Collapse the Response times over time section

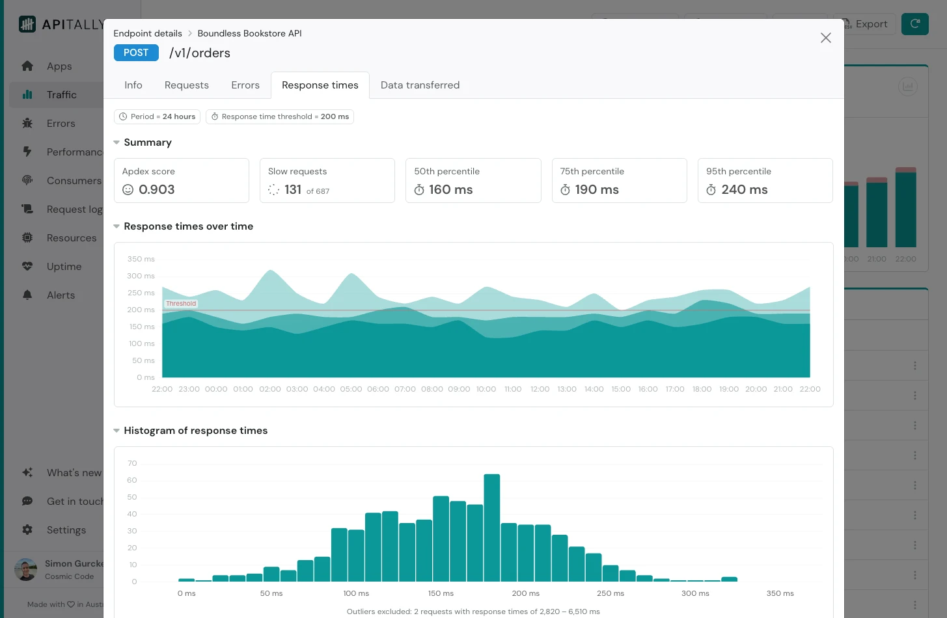point(117,226)
